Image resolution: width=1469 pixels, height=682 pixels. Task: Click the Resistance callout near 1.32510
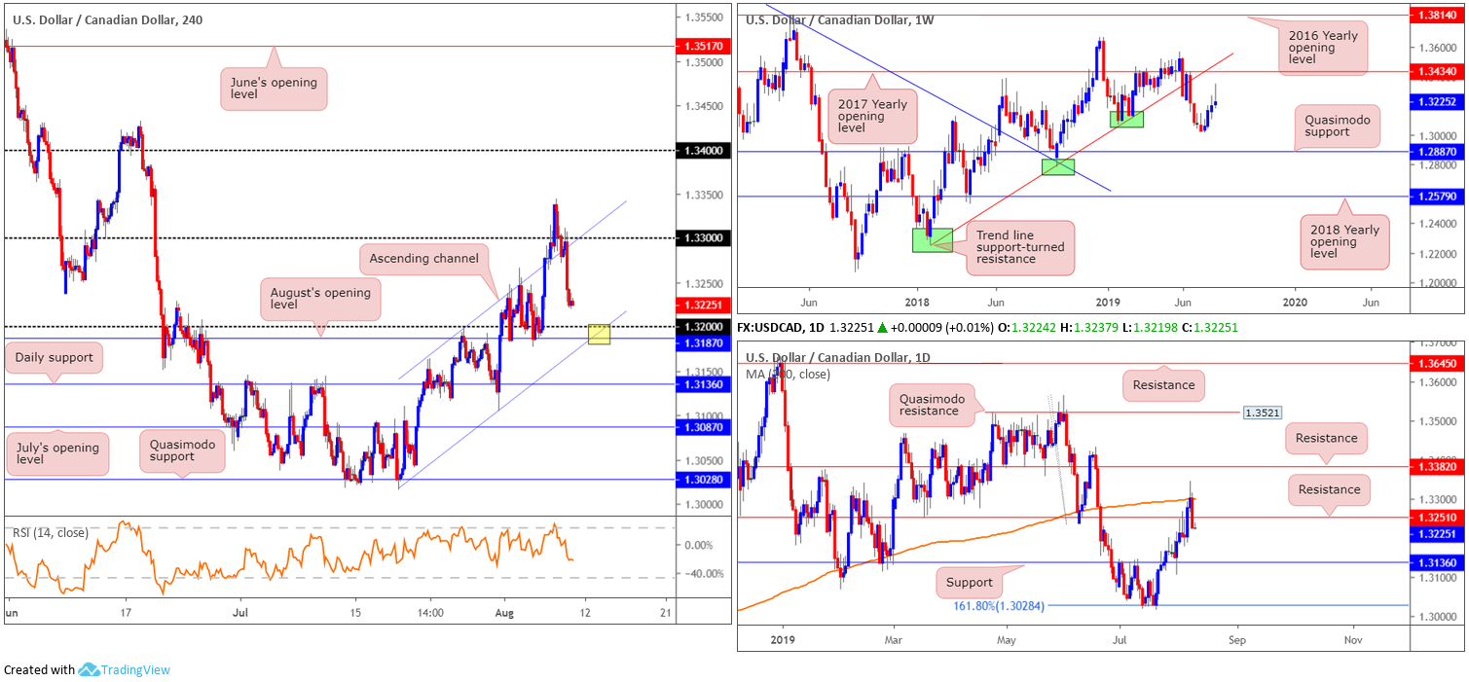point(1329,490)
